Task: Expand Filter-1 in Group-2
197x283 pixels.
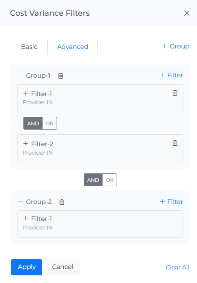Action: 26,218
